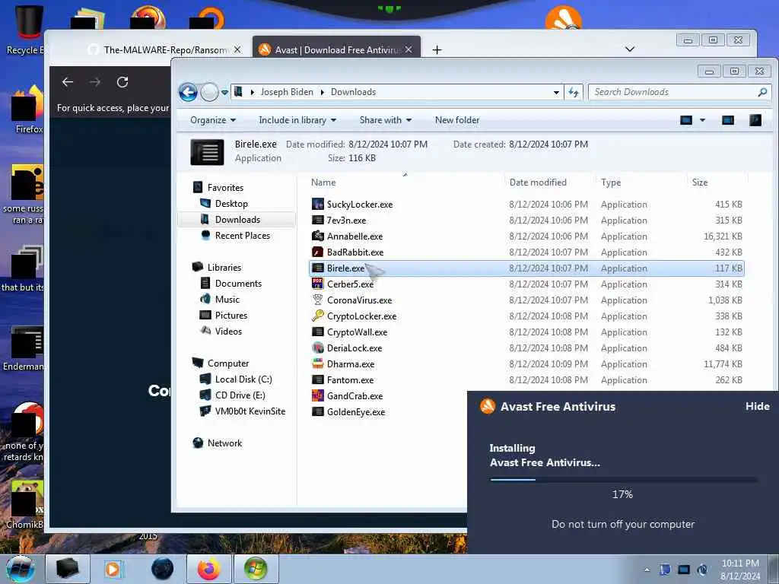Open Network in the navigation pane

pos(224,443)
